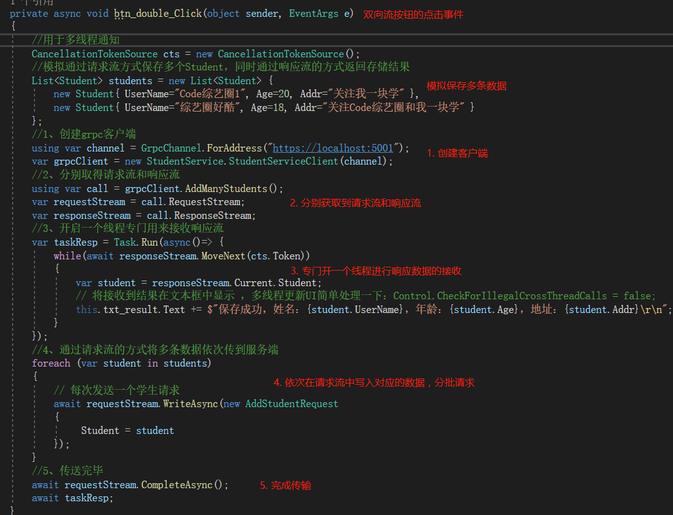Click the Age=20 assignment
The width and height of the screenshot is (673, 515).
pos(273,94)
